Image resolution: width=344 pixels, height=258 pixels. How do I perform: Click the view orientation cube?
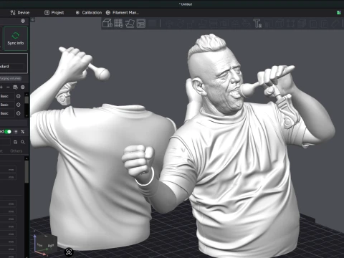point(45,244)
